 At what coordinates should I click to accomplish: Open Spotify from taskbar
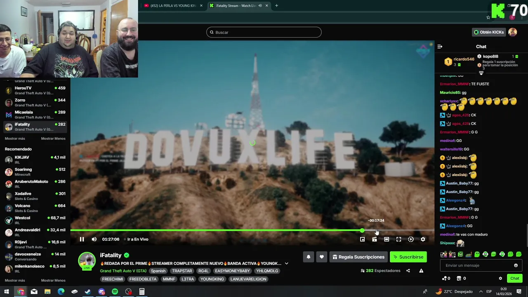point(115,292)
